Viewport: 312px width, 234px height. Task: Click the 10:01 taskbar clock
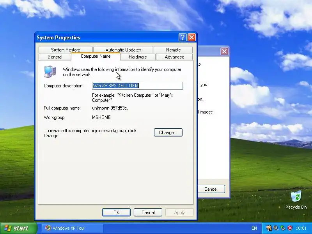(301, 228)
